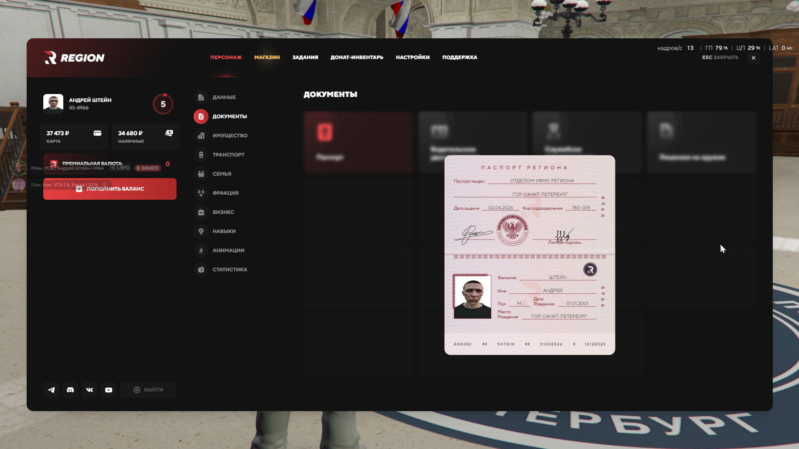Screen dimensions: 799x449
Task: Click the Выйти logout button
Action: click(148, 390)
